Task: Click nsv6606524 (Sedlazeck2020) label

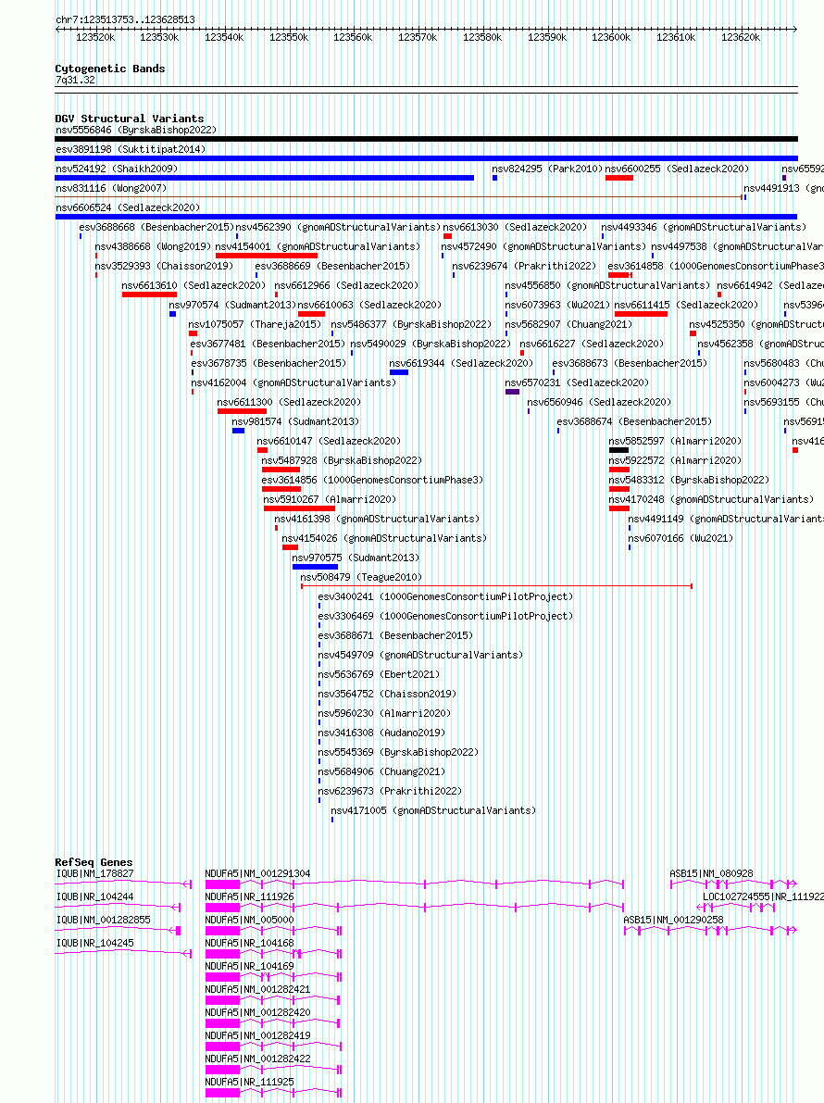Action: [x=128, y=208]
